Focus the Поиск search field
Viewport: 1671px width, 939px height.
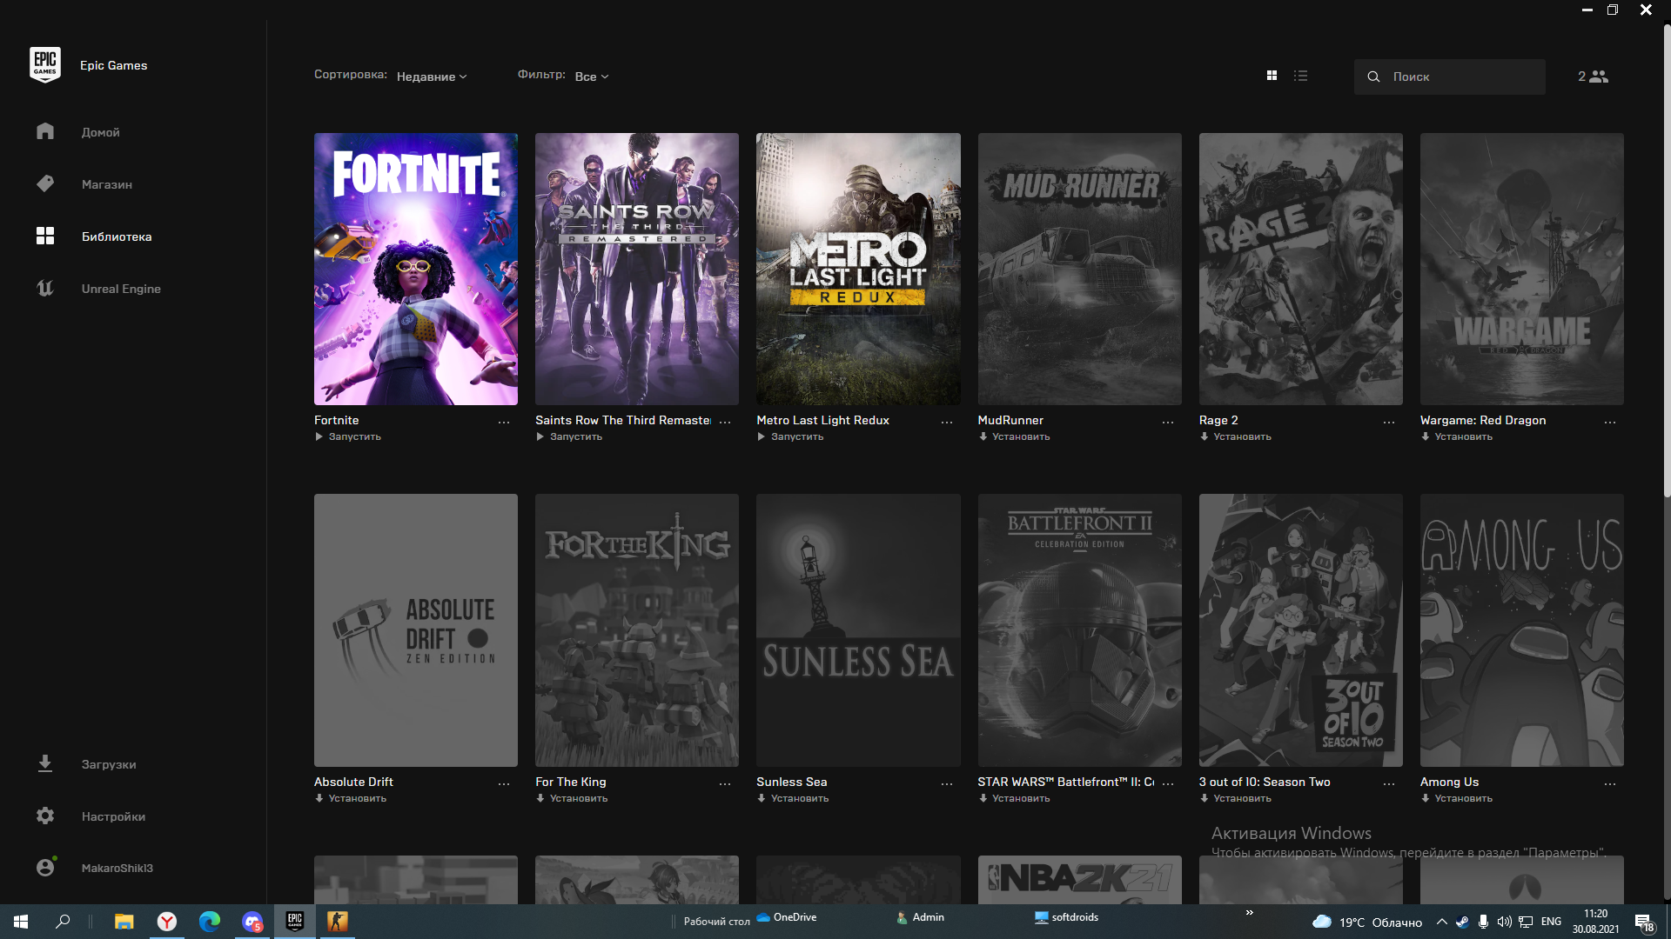tap(1449, 77)
